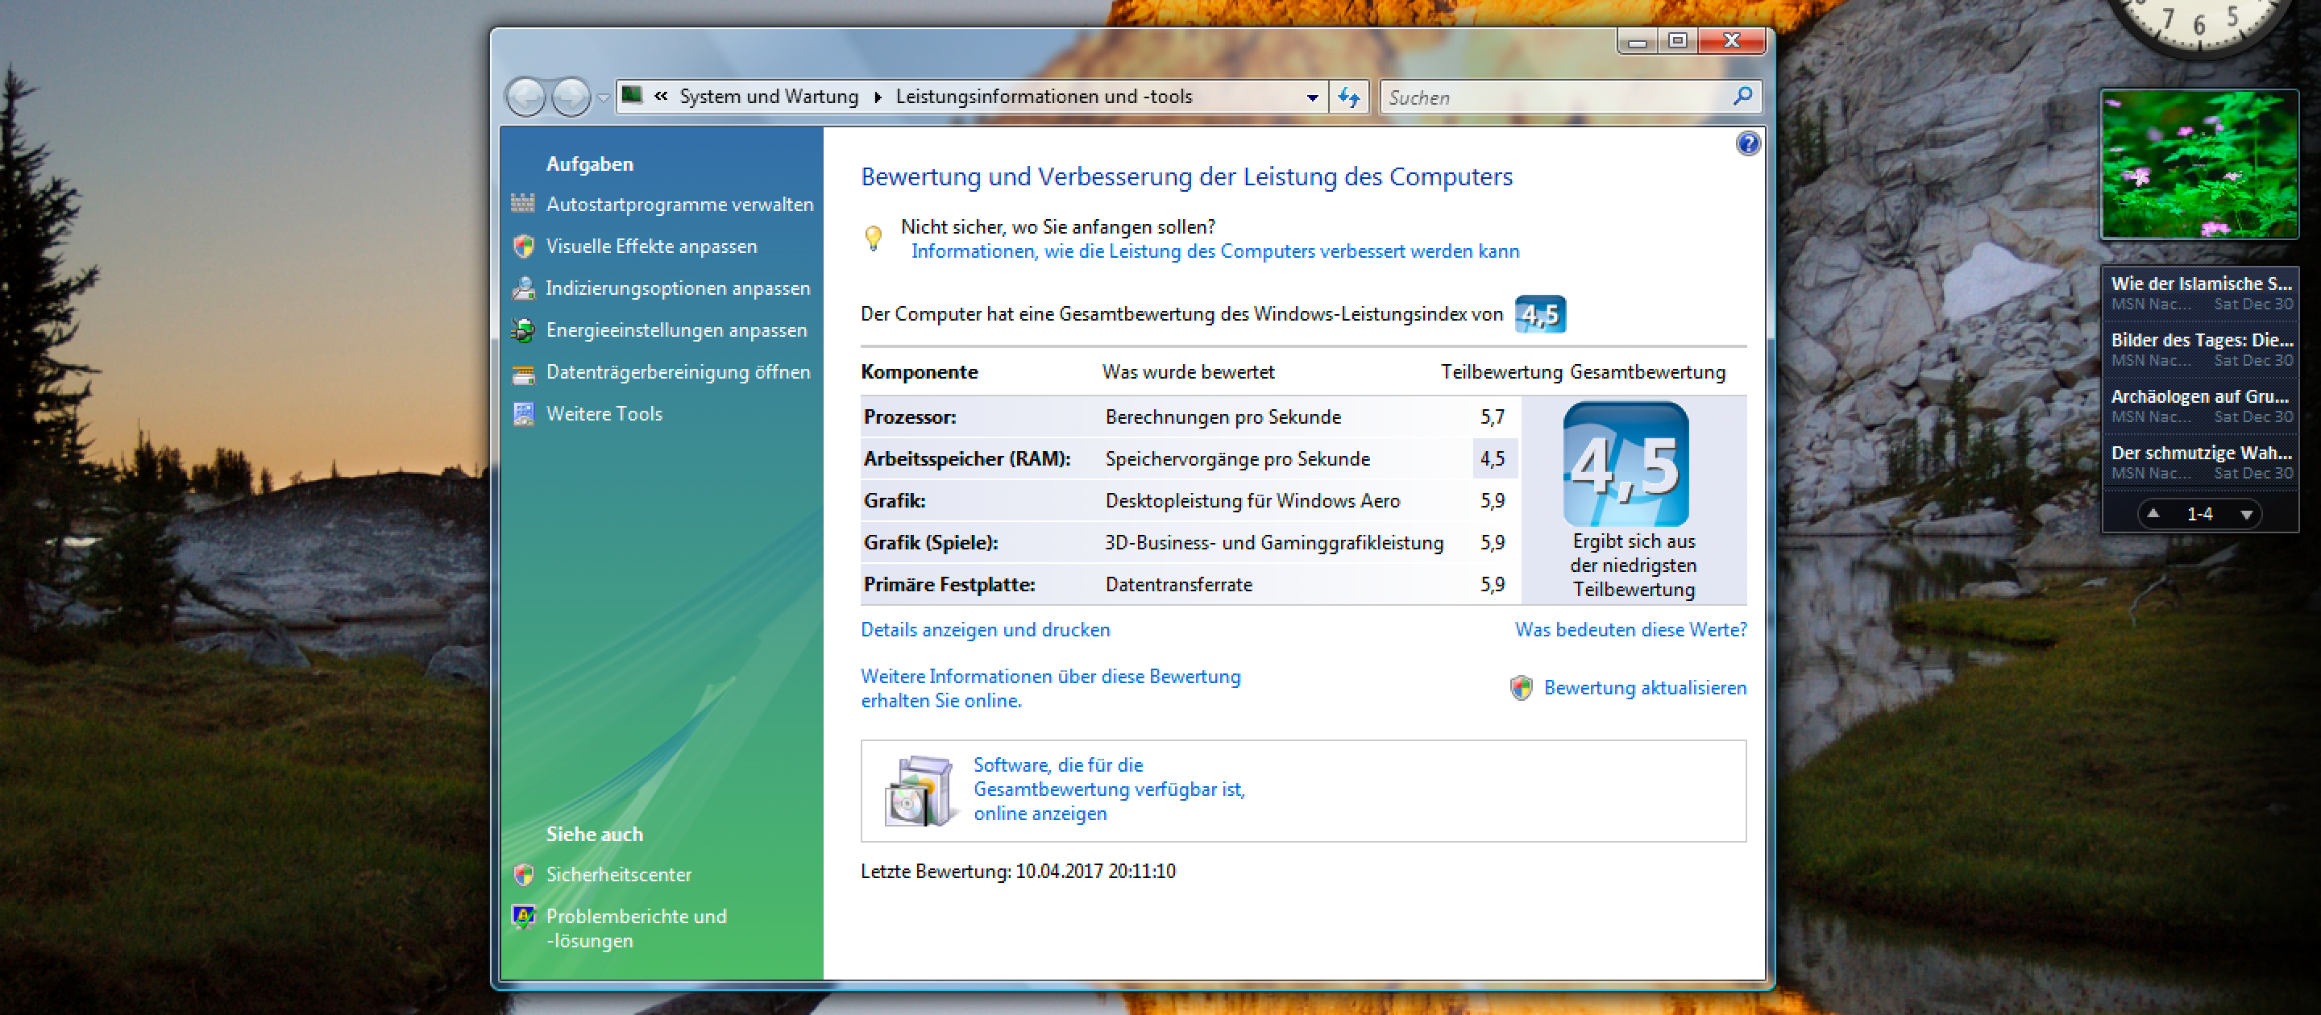The height and width of the screenshot is (1015, 2321).
Task: Click the Autostartprogramme verwalten icon
Action: (x=522, y=205)
